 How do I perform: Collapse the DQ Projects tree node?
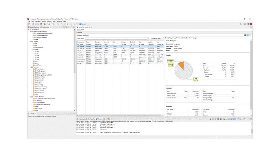click(29, 29)
